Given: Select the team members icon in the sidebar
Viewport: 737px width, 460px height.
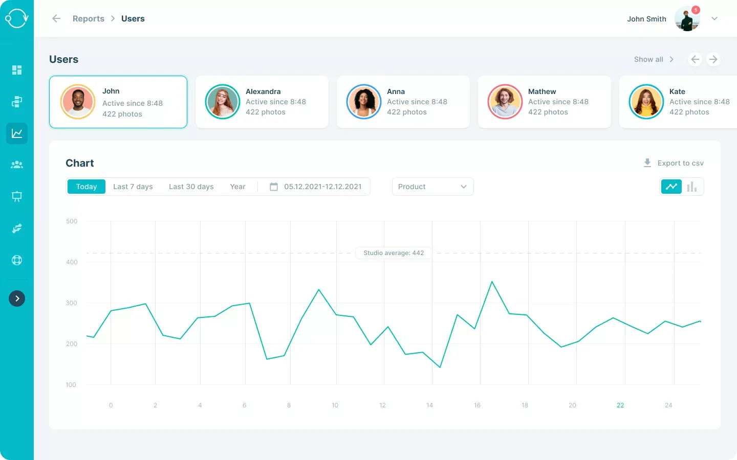Looking at the screenshot, I should [x=17, y=165].
